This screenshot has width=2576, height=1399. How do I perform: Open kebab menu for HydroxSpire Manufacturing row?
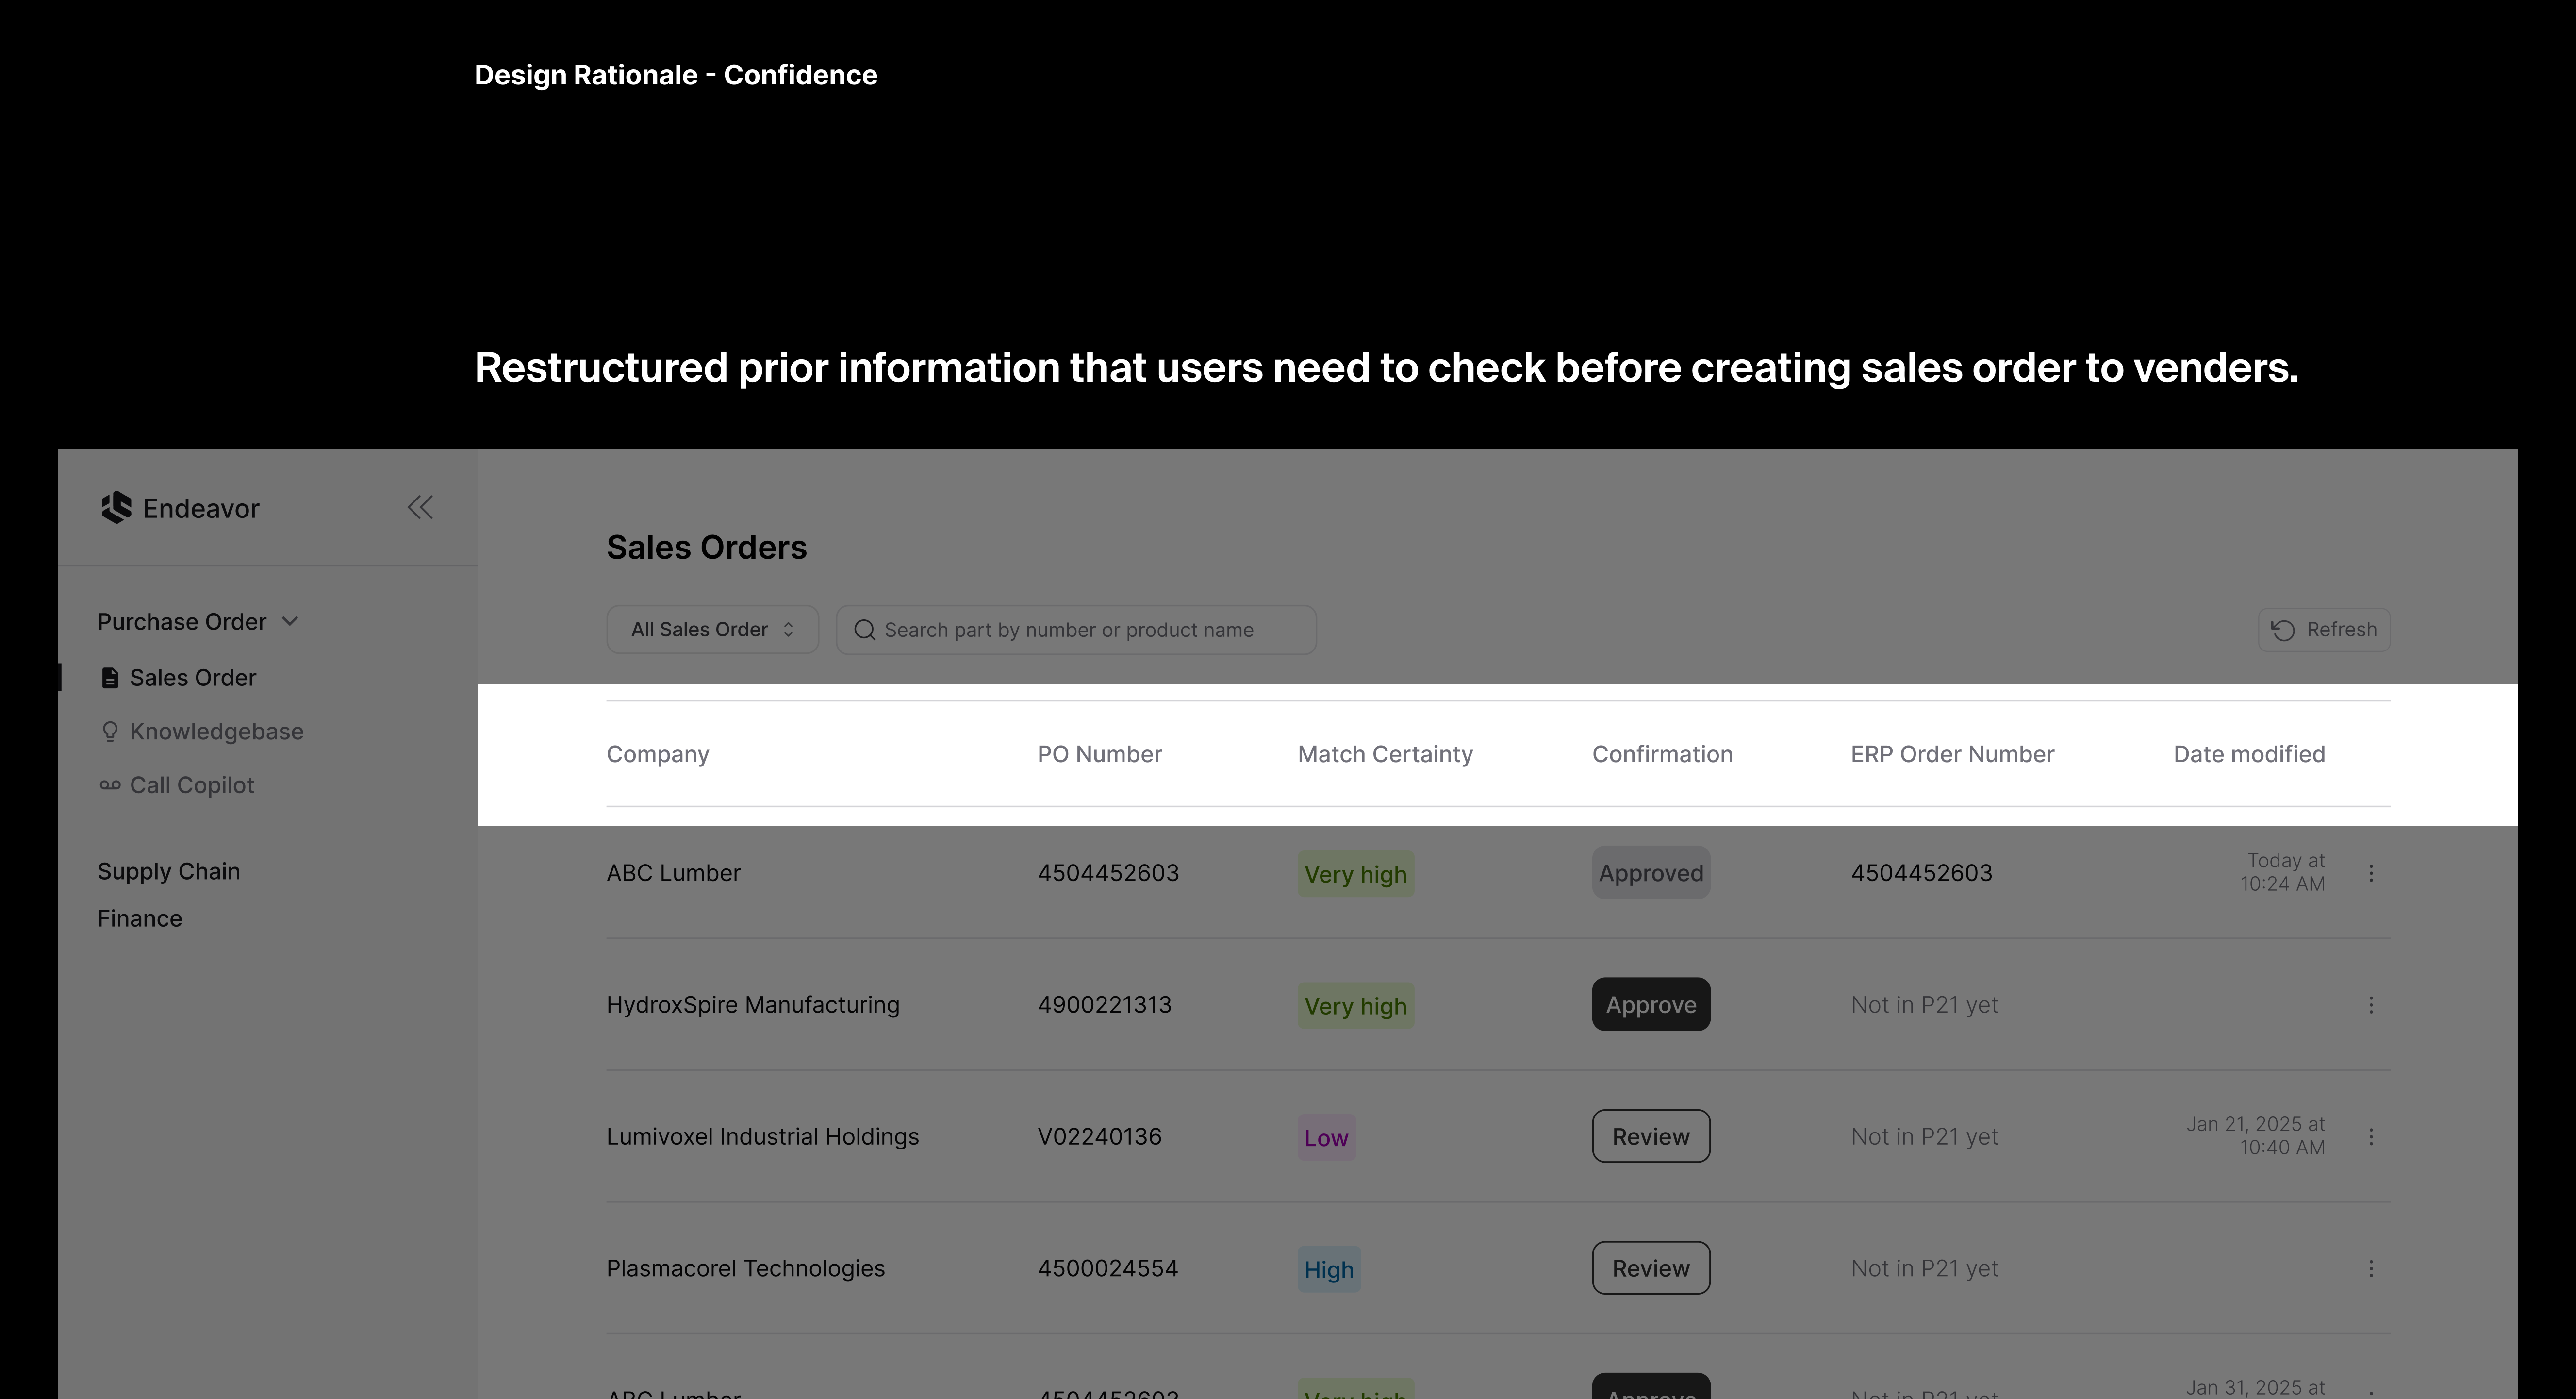[2371, 1005]
